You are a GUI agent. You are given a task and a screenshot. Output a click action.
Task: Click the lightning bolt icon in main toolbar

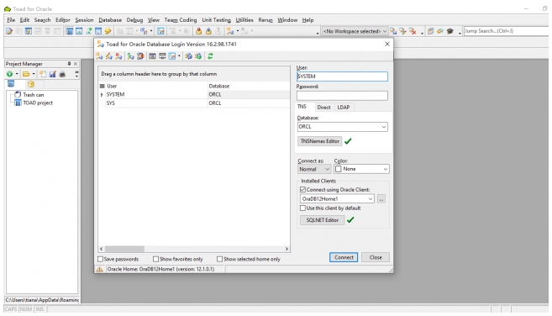pyautogui.click(x=108, y=31)
